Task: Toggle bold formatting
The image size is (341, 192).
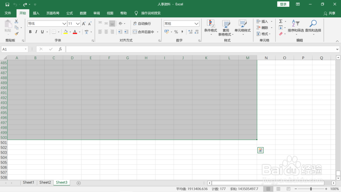Action: point(30,32)
